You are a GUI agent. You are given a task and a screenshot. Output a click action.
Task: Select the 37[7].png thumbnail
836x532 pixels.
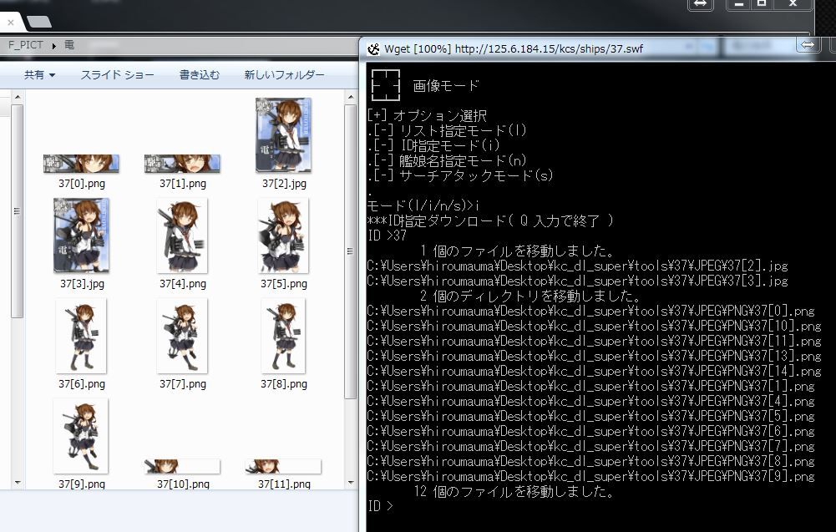(182, 335)
